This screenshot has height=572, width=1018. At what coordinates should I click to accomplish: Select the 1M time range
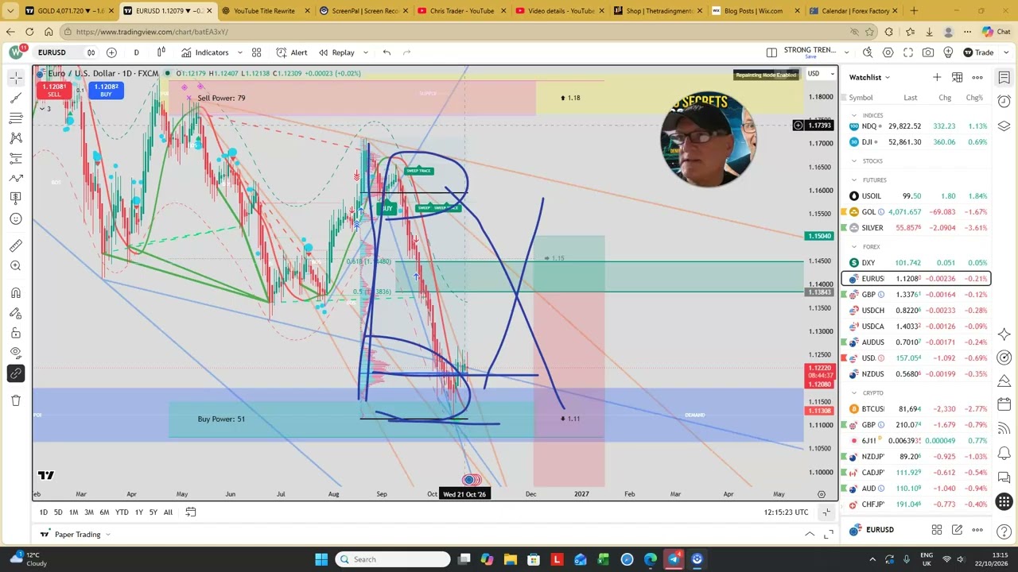pyautogui.click(x=73, y=512)
